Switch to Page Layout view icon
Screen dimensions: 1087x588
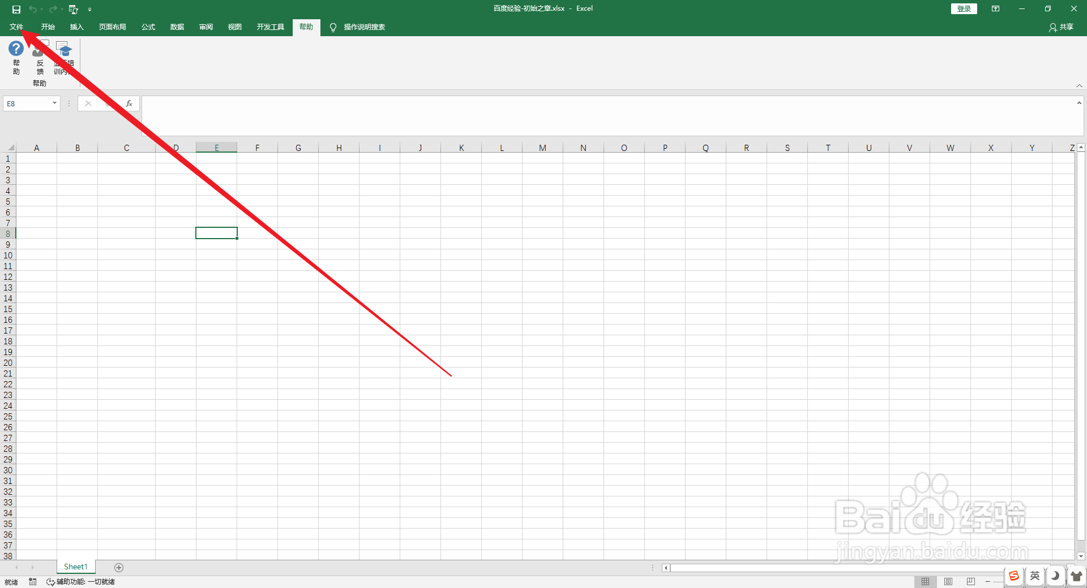tap(948, 582)
